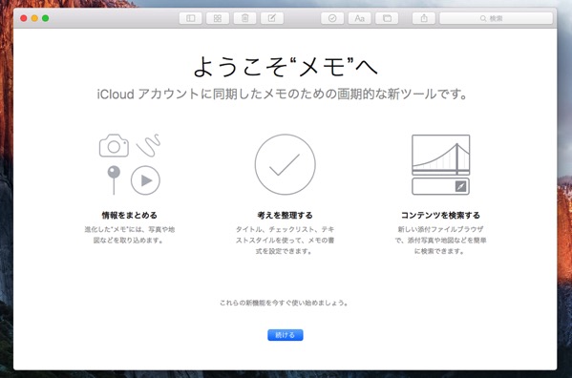Click the 情報をまとめる heading
Screen dimensions: 572x378
click(x=130, y=216)
